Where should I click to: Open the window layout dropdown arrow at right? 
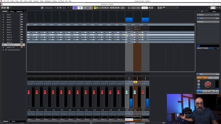click(209, 8)
